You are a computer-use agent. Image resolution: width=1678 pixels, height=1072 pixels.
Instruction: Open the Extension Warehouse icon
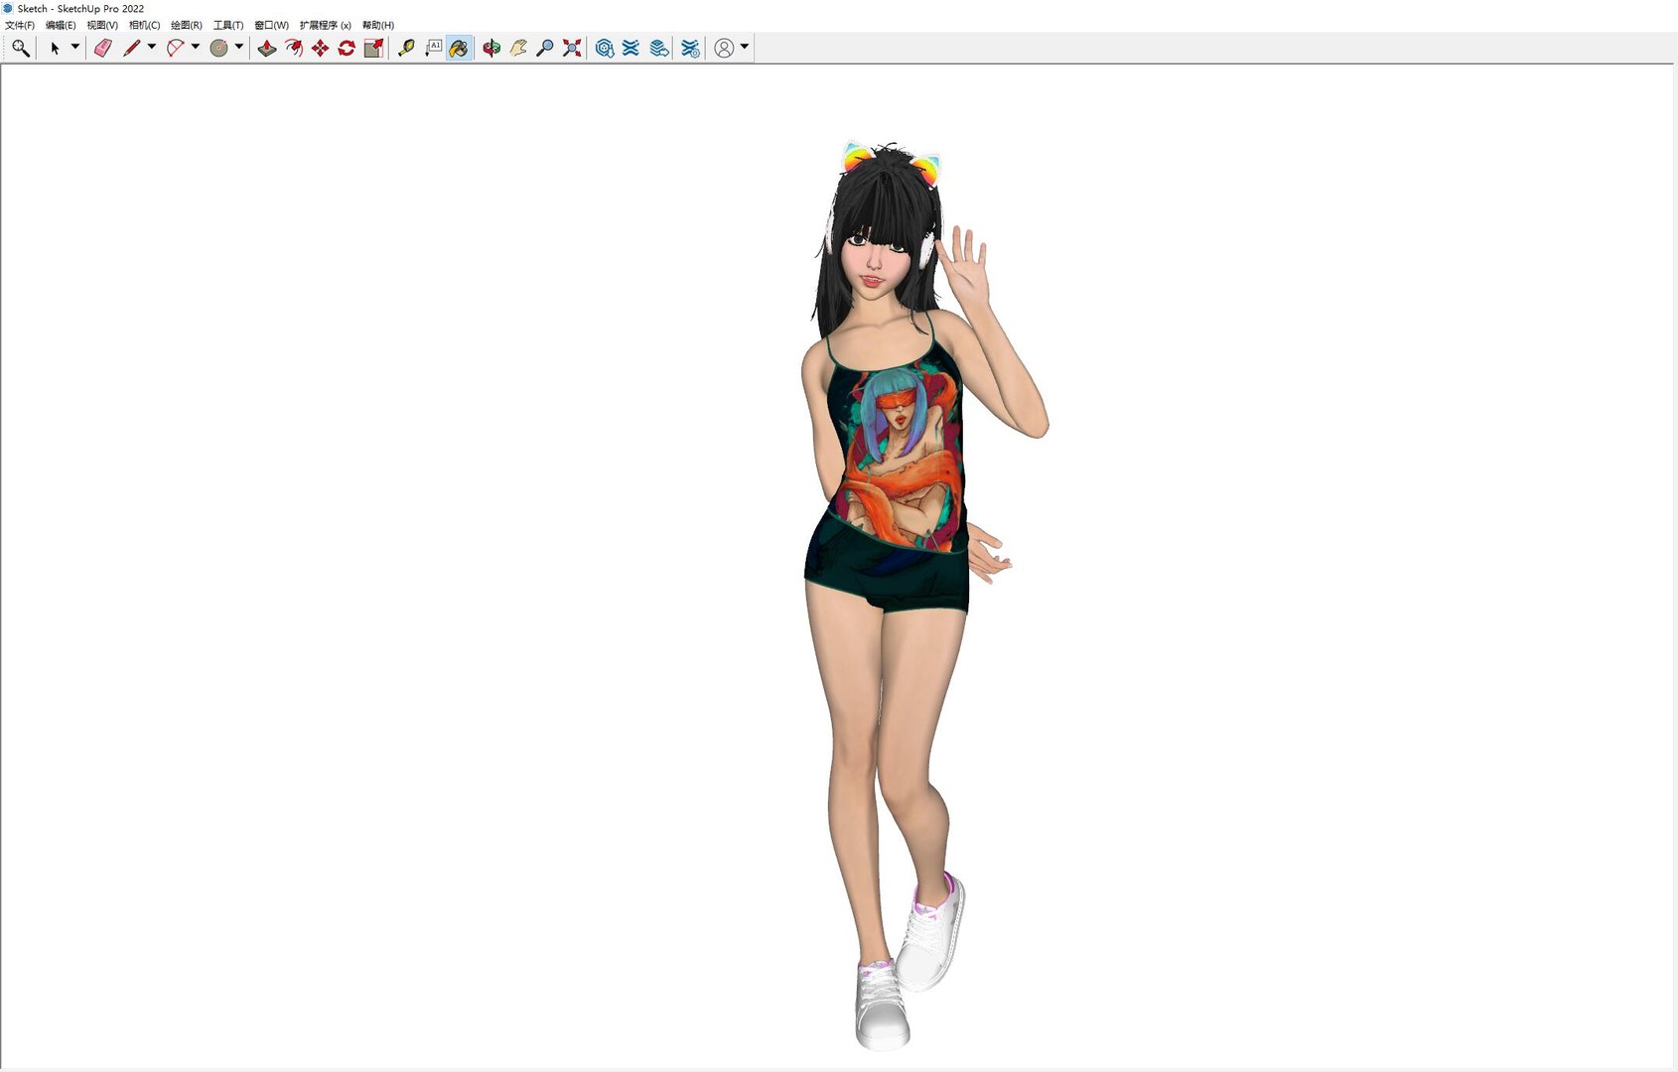click(x=630, y=48)
